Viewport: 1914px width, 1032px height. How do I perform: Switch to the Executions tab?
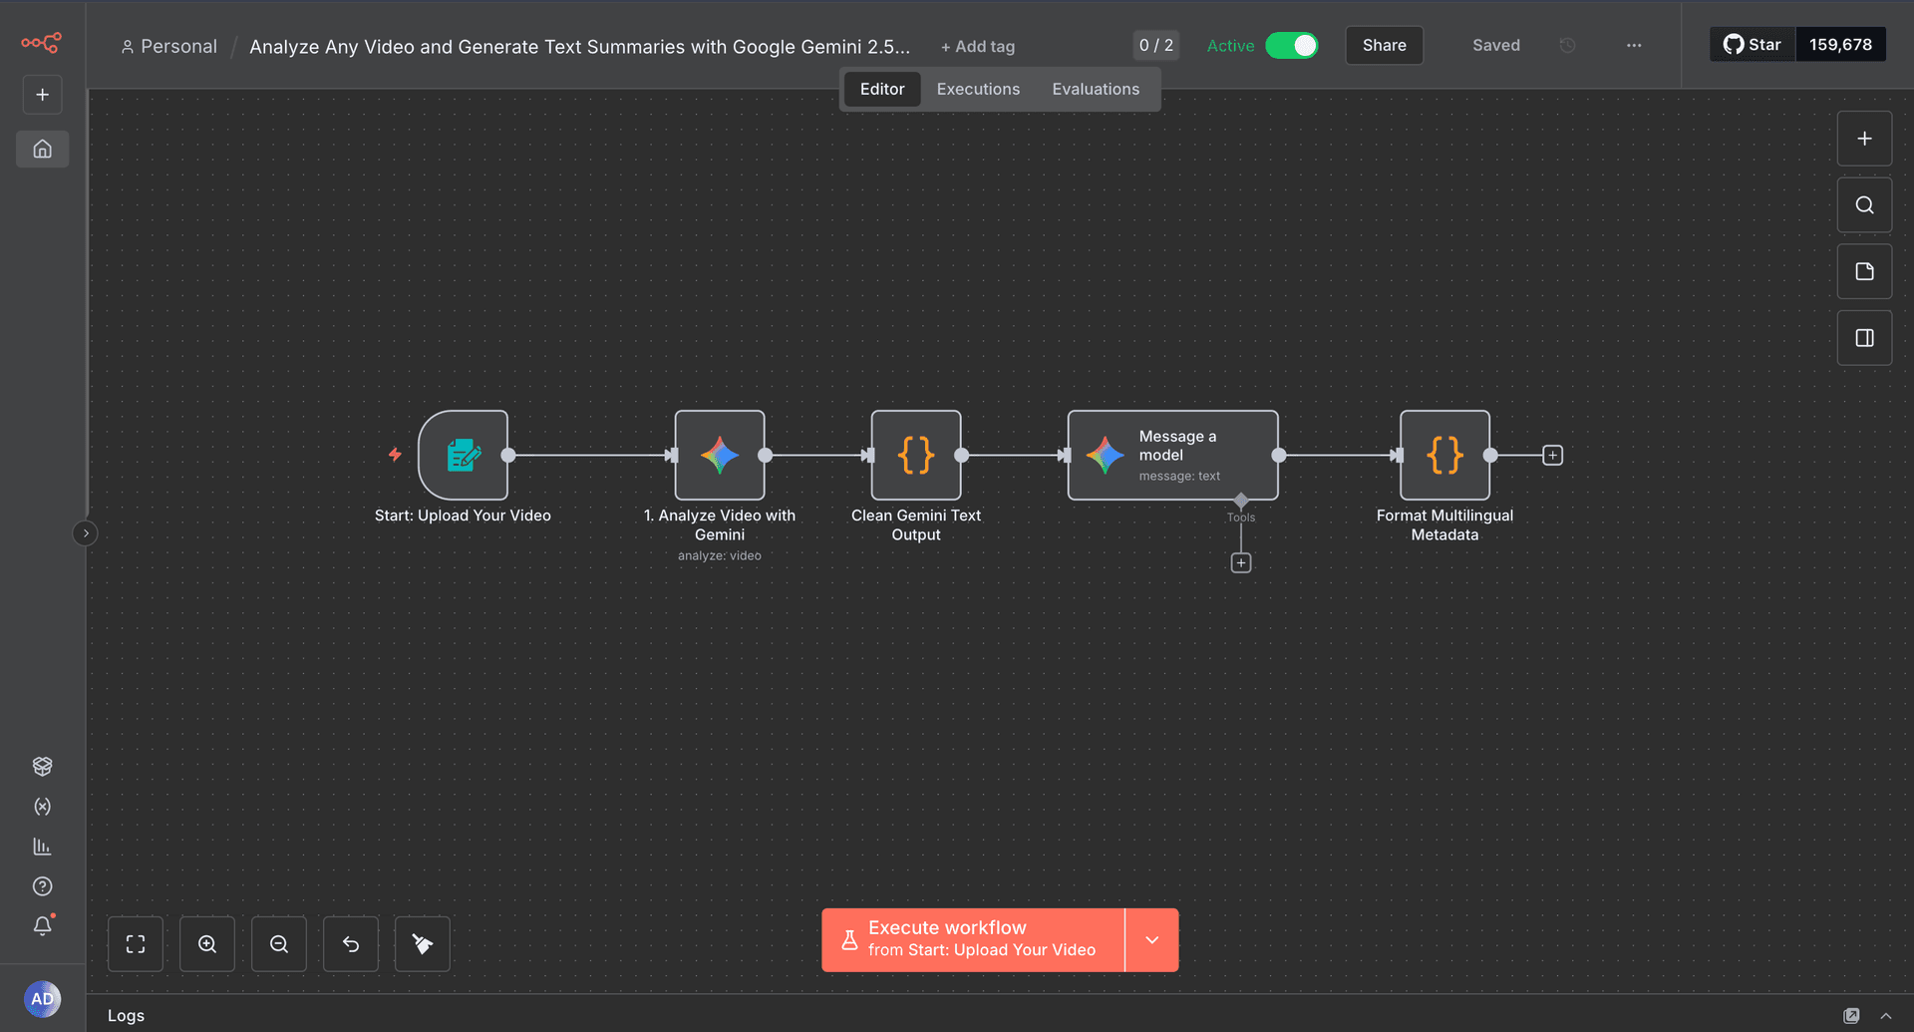(x=977, y=89)
